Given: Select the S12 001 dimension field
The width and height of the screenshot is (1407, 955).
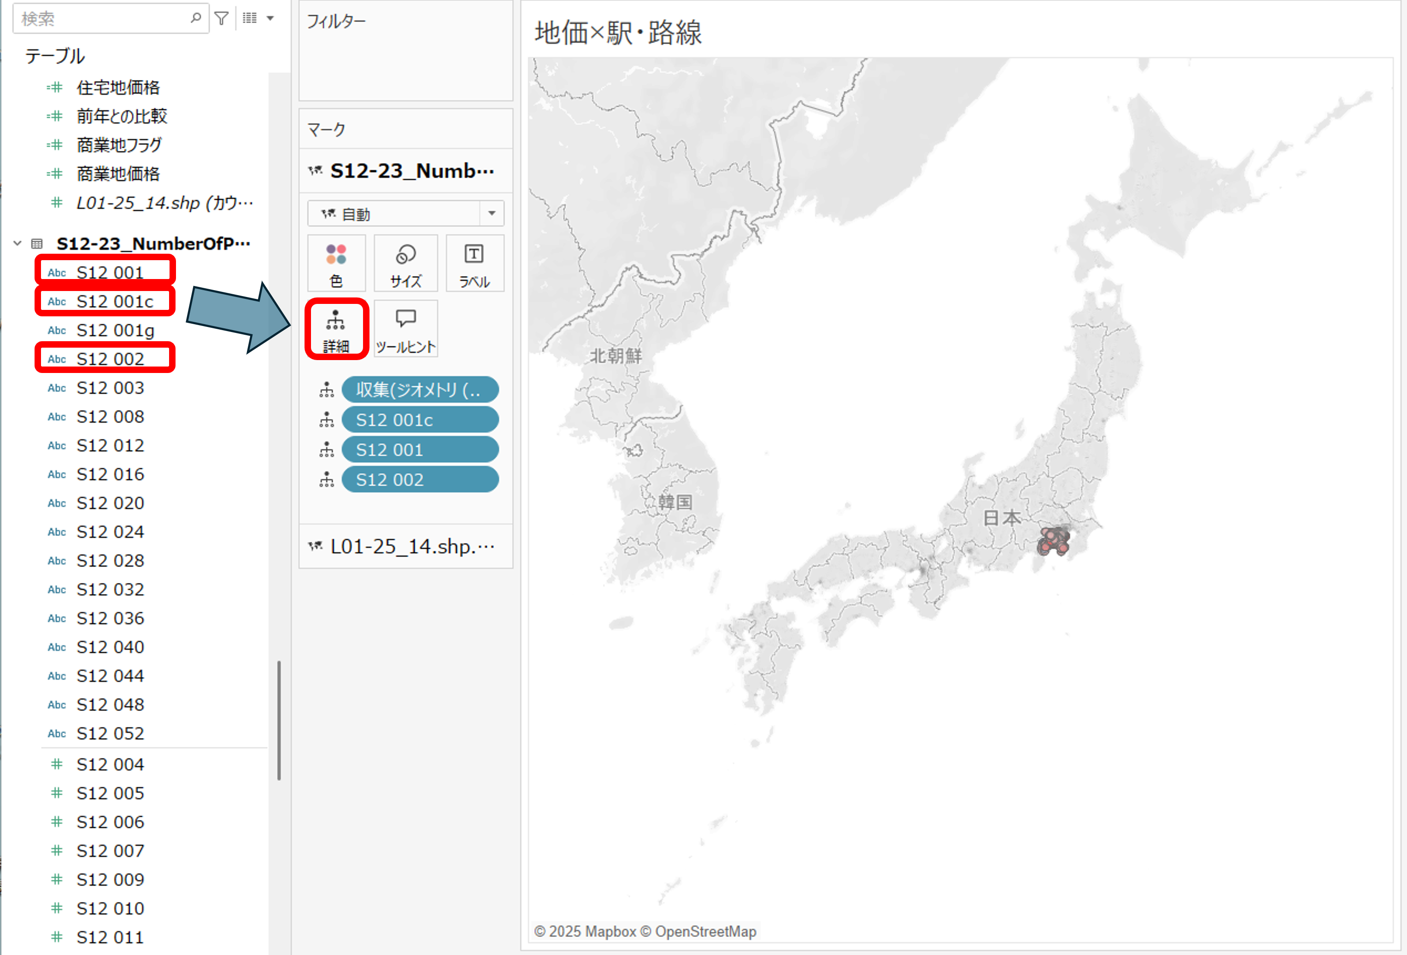Looking at the screenshot, I should (x=109, y=272).
